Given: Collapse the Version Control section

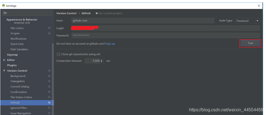Looking at the screenshot, I should pyautogui.click(x=4, y=71).
